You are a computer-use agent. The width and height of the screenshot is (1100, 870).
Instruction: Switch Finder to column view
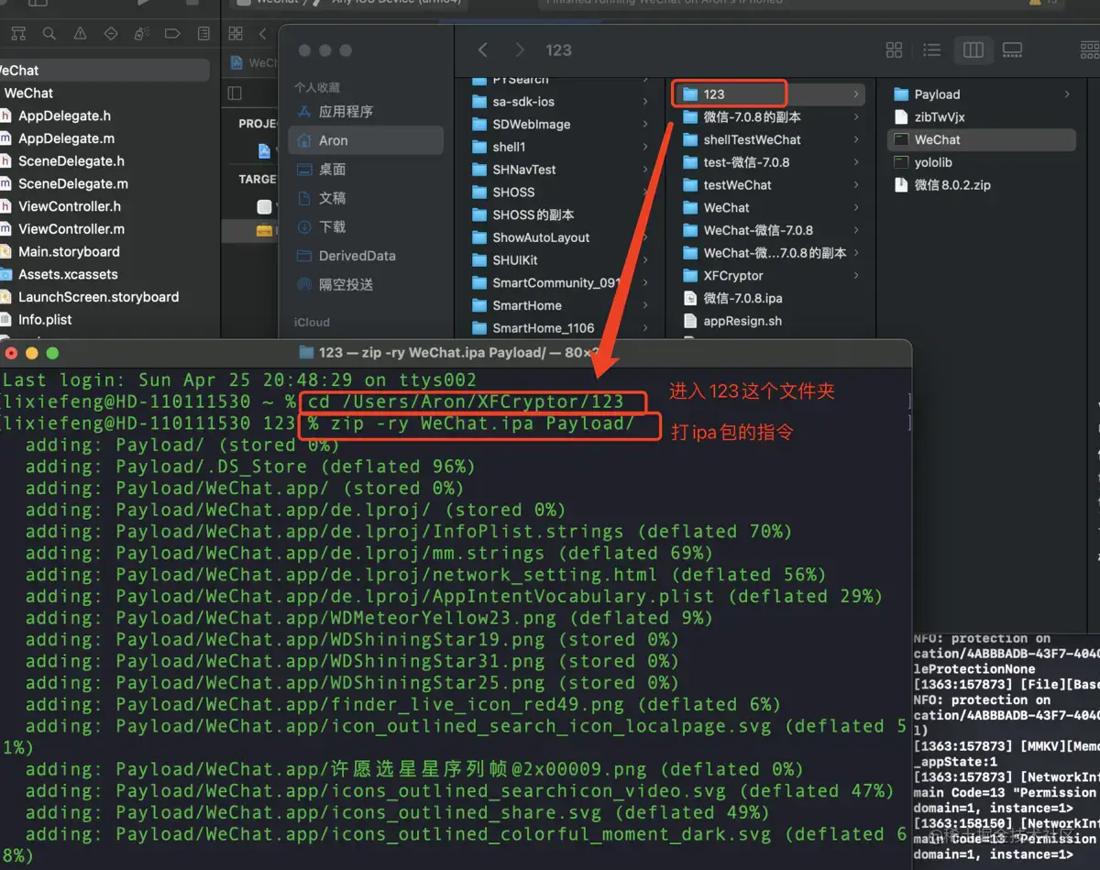pyautogui.click(x=973, y=50)
